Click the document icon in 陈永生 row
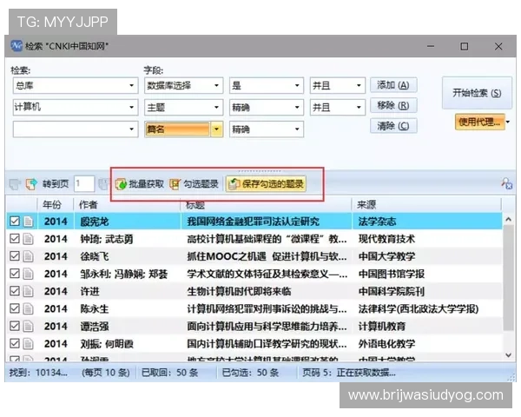This screenshot has height=417, width=521. tap(29, 308)
